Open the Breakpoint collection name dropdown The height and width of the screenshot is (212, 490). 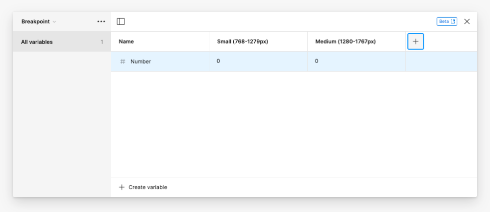click(x=39, y=21)
